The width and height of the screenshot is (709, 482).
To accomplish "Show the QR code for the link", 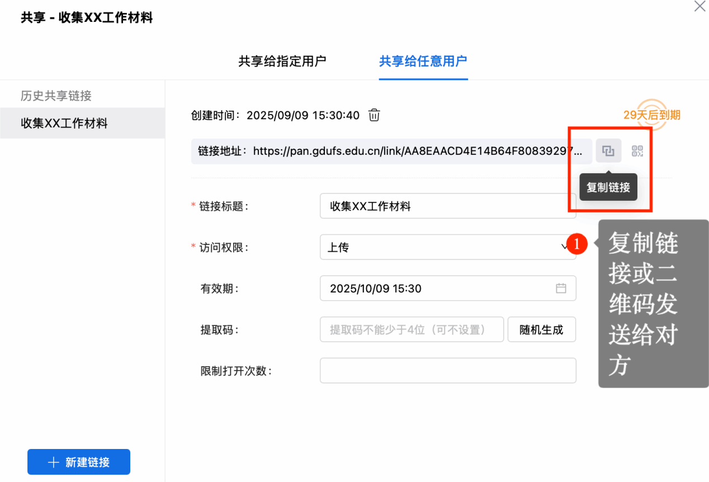I will pyautogui.click(x=637, y=151).
